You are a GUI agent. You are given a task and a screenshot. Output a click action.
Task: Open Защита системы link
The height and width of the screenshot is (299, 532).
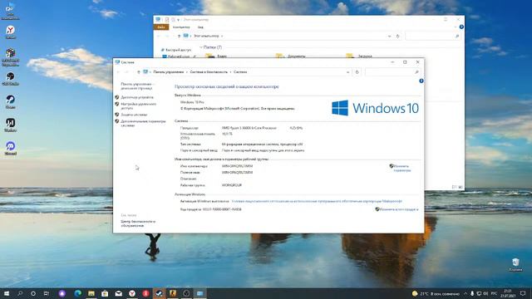[x=134, y=115]
